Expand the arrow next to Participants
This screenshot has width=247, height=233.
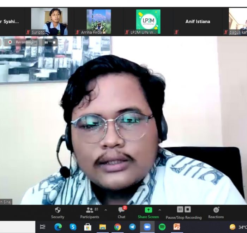click(x=106, y=210)
